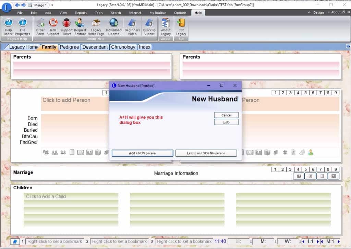Click the marriage edit-document icon button
Image resolution: width=351 pixels, height=249 pixels.
coord(310,176)
